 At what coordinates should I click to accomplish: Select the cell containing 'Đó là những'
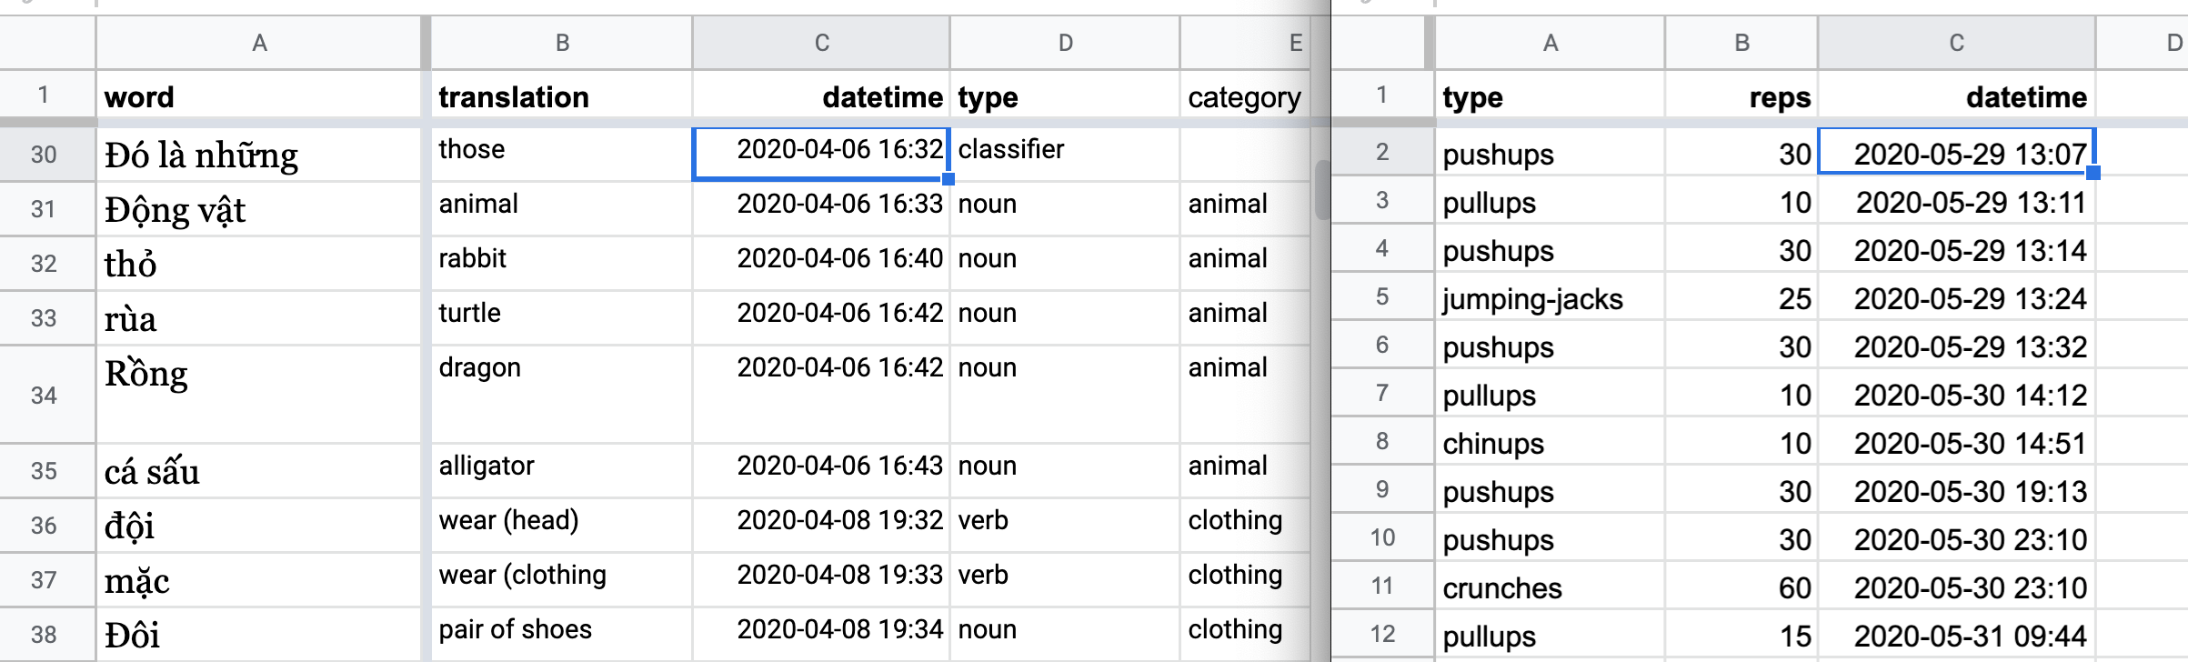tap(258, 155)
